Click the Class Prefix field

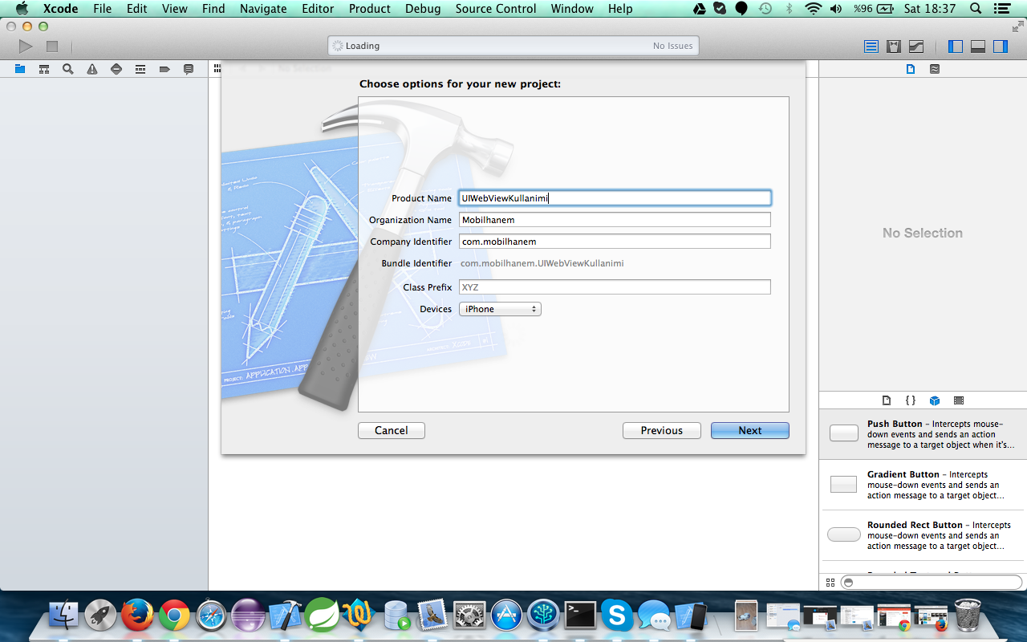pyautogui.click(x=615, y=287)
